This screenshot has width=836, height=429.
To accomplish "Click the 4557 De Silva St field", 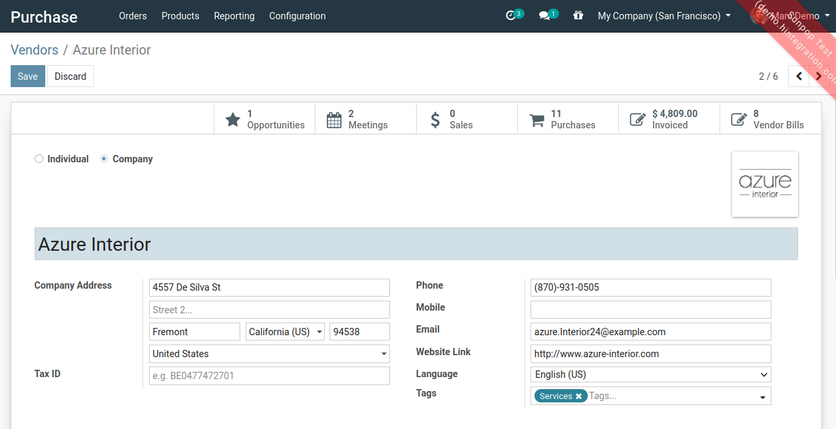I will [x=270, y=287].
